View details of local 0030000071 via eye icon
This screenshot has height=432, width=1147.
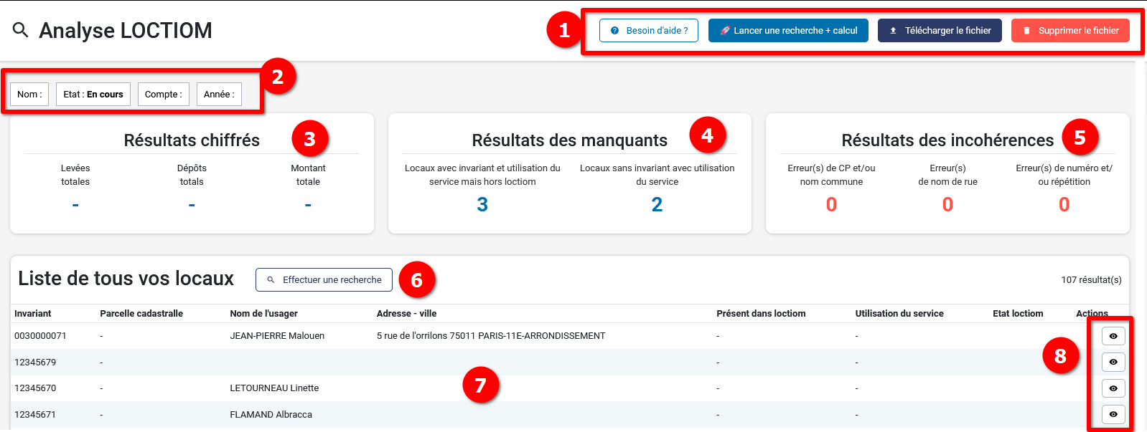point(1113,336)
